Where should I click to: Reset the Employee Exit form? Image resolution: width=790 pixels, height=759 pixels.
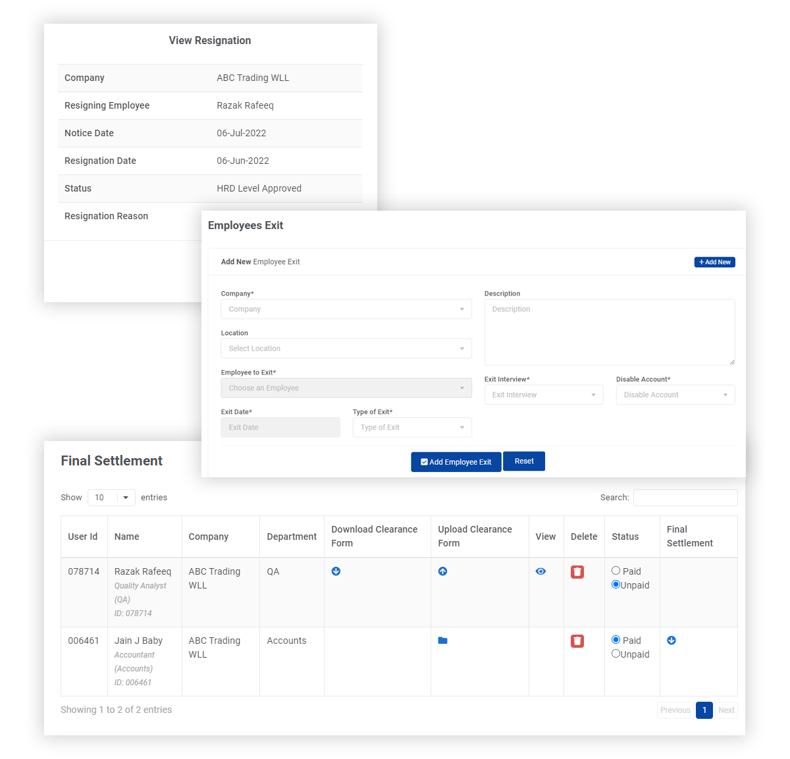523,461
